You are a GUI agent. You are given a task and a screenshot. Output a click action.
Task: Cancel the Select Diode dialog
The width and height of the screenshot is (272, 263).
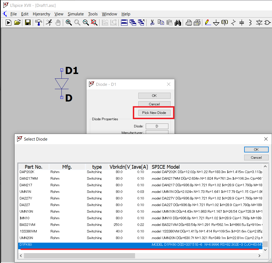point(256,158)
